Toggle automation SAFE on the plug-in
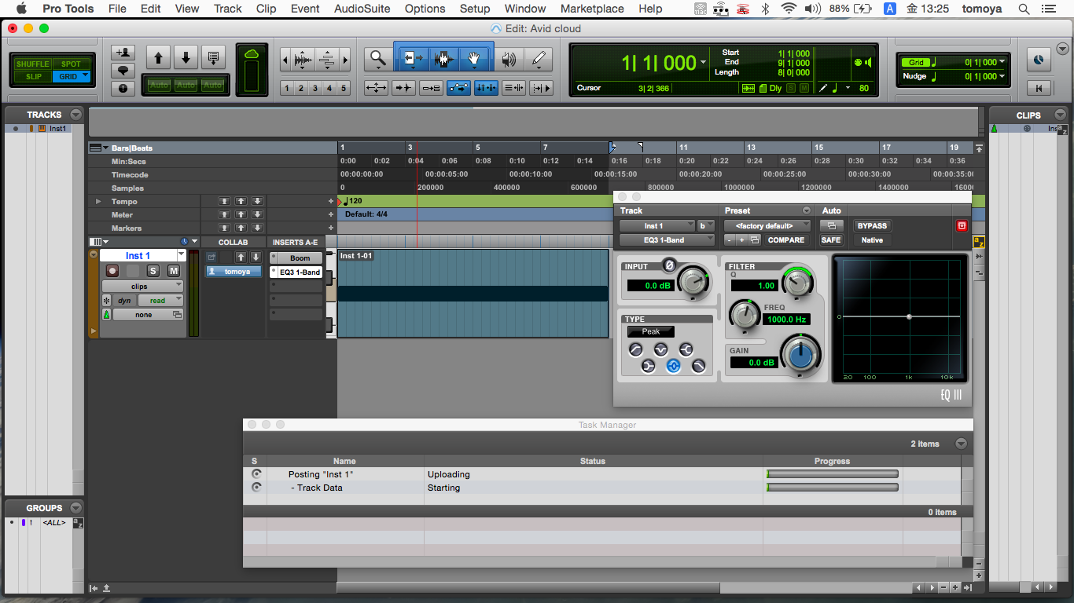1074x603 pixels. point(831,240)
